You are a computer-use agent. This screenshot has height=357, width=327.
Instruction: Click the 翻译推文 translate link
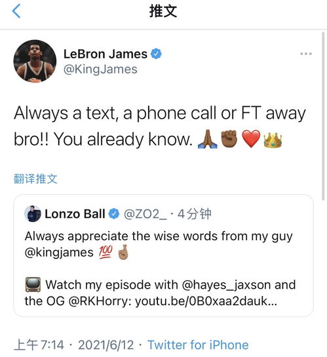coord(35,178)
